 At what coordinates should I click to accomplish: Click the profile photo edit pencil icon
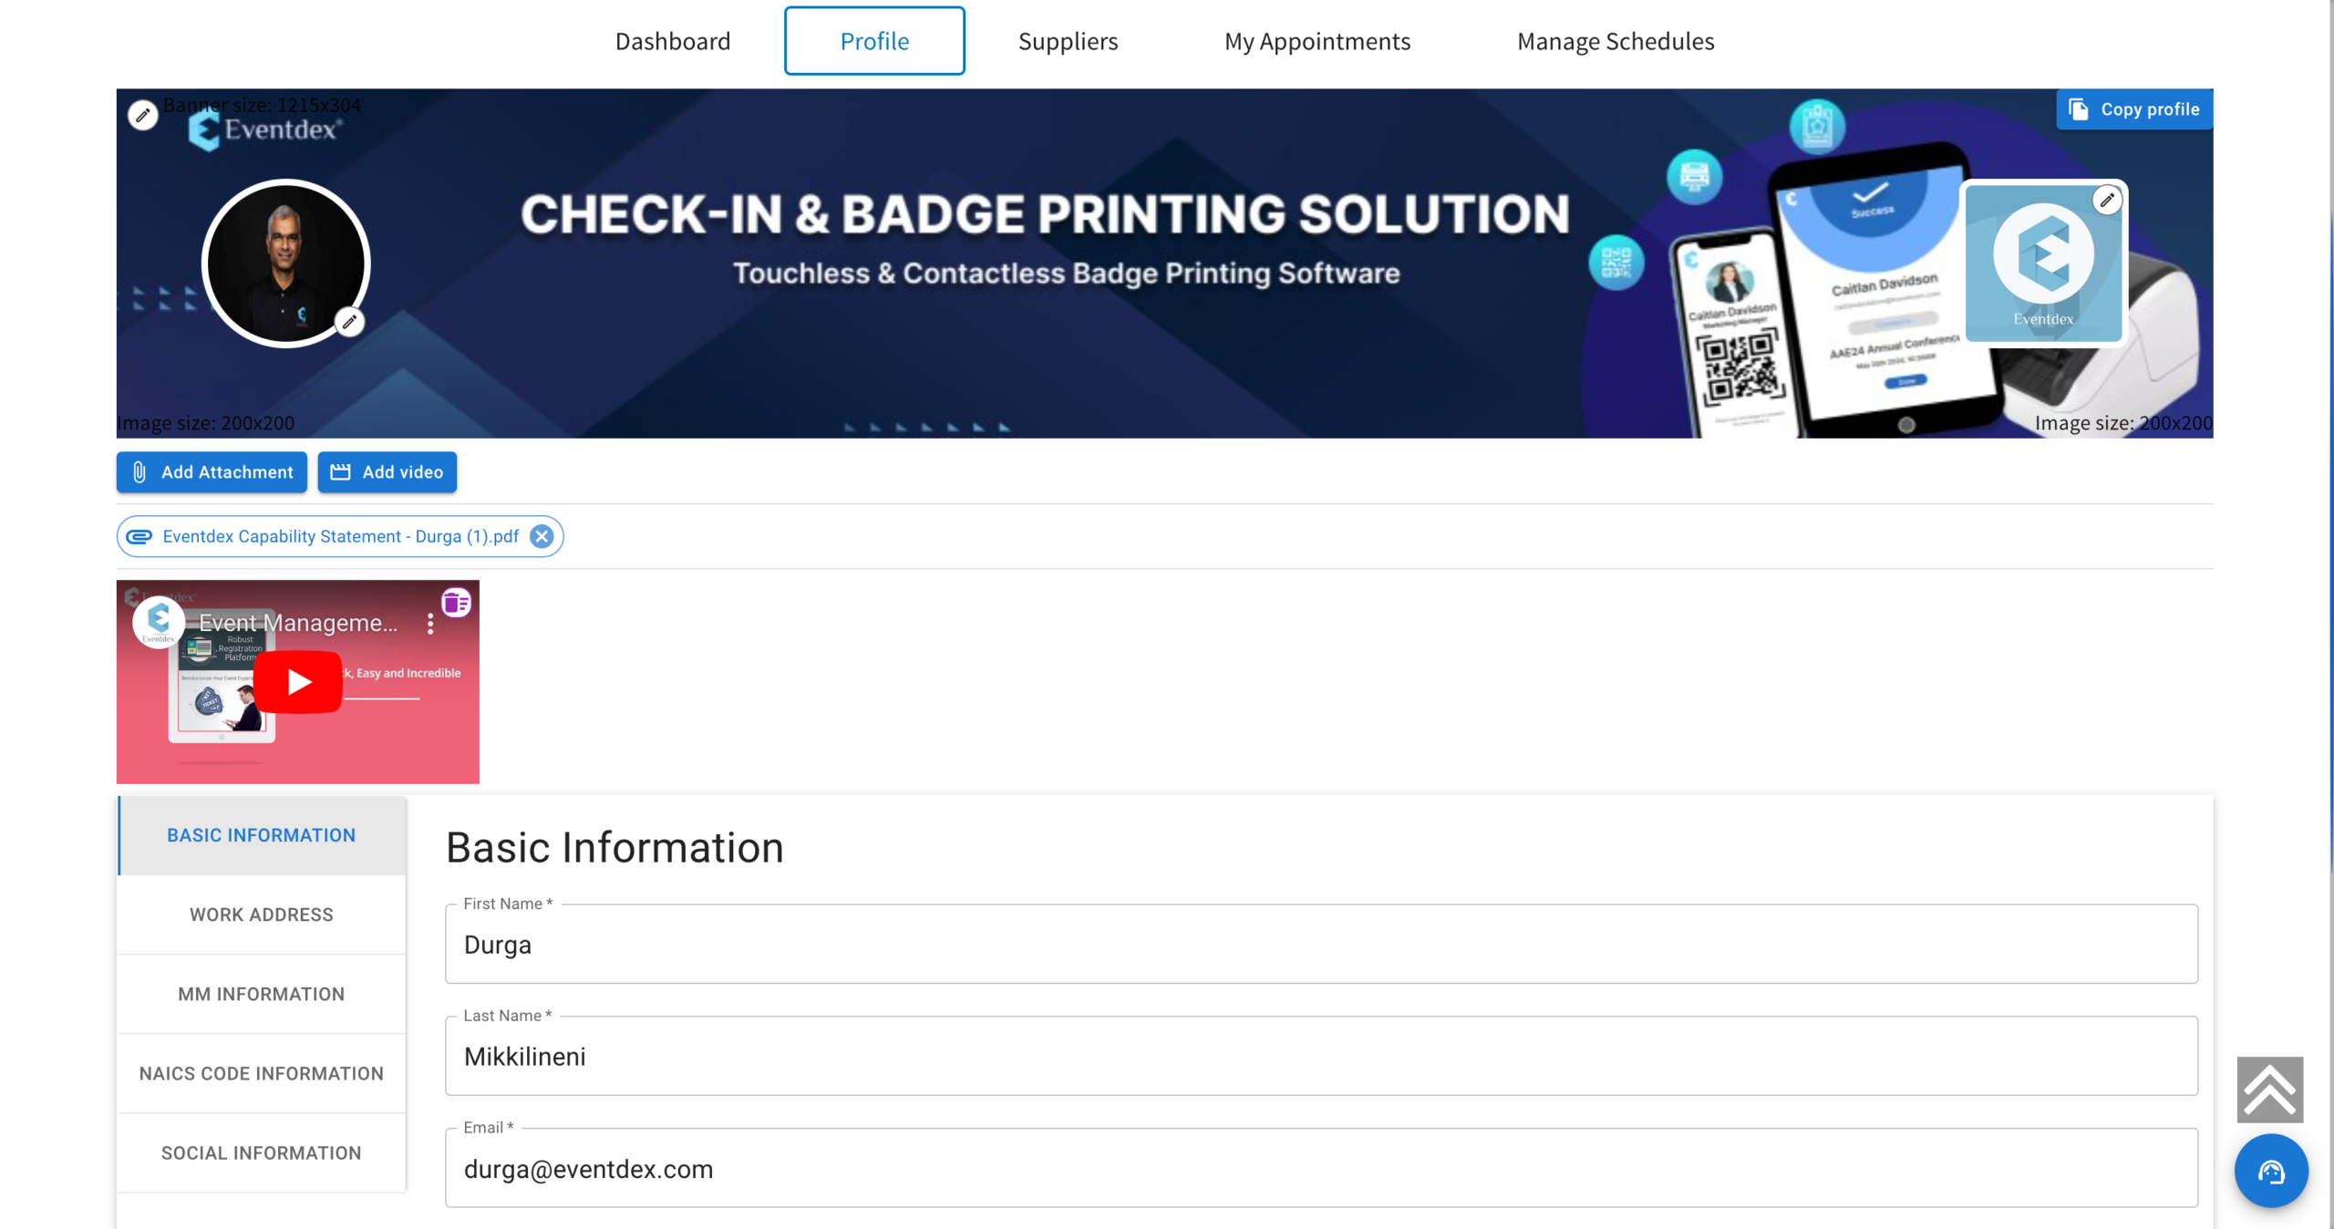pos(350,322)
